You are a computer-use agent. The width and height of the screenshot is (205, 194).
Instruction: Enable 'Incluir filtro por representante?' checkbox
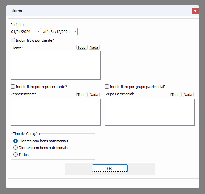click(x=13, y=87)
